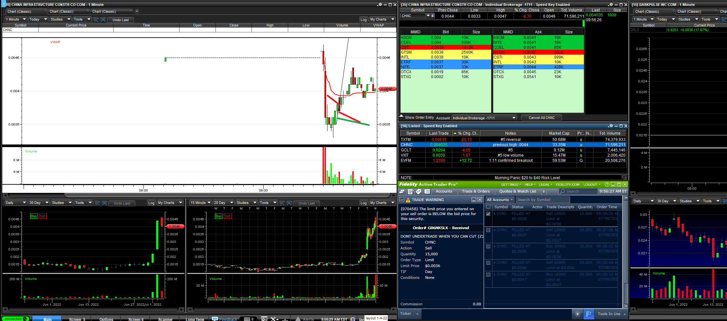Check the Buy 30000 filled at $0.0036 checkbox
Screen dimensions: 727x321
488,246
